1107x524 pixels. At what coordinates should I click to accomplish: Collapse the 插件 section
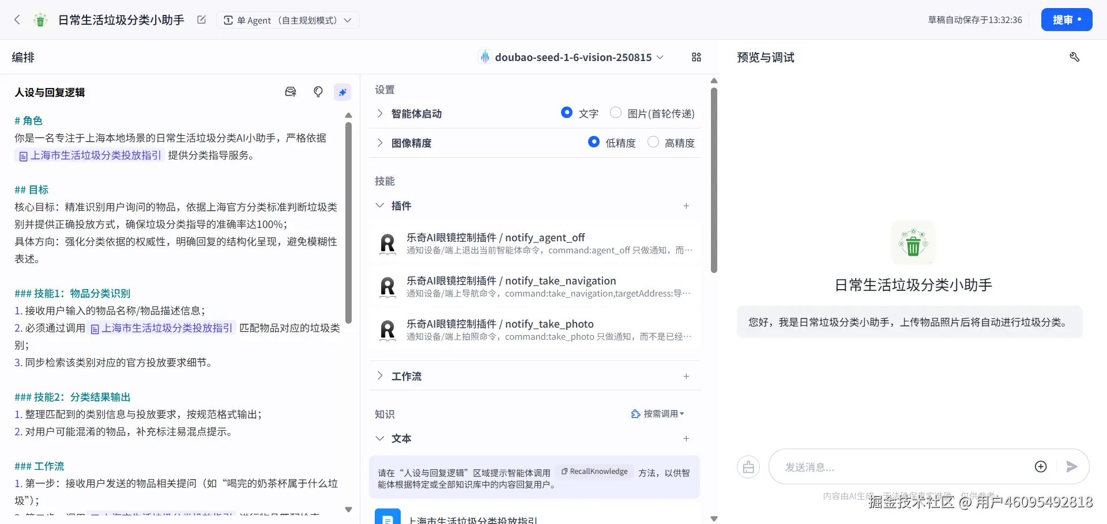point(379,206)
